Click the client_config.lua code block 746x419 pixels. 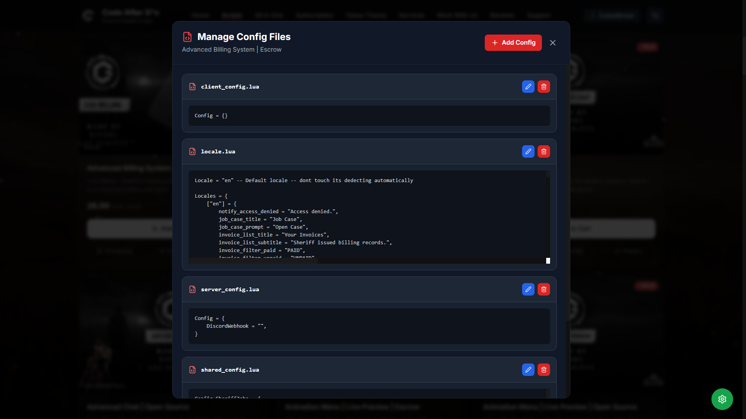tap(369, 116)
